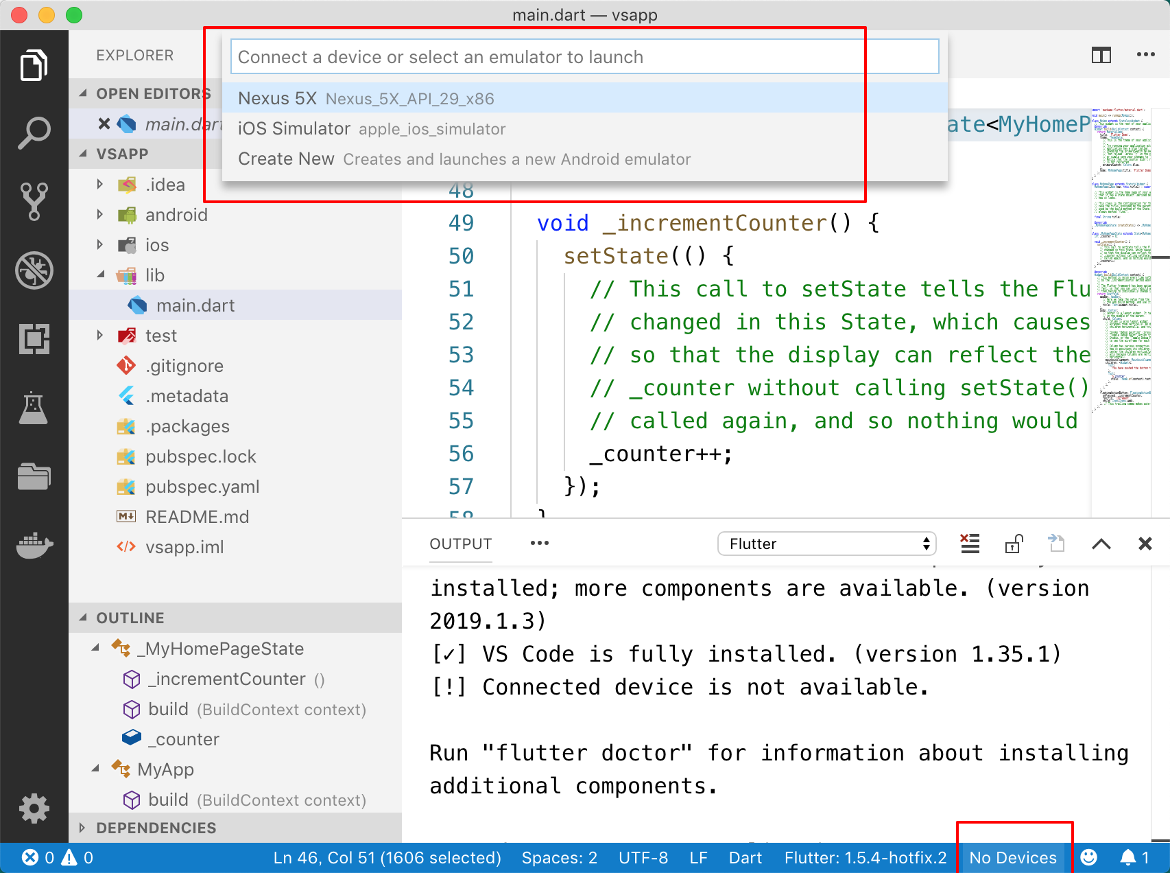The height and width of the screenshot is (873, 1170).
Task: Collapse the OUTLINE section
Action: [83, 618]
